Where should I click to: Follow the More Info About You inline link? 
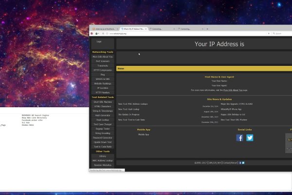pyautogui.click(x=233, y=90)
